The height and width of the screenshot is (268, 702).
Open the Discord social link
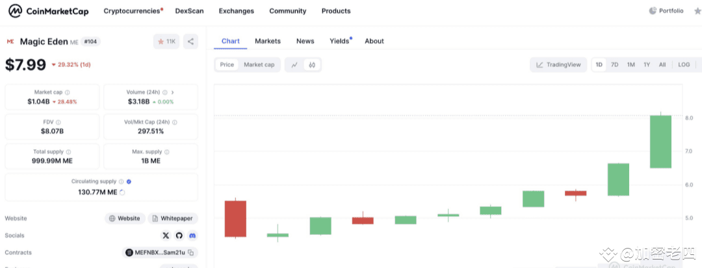coord(192,236)
